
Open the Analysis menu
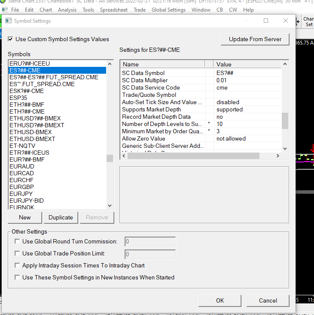coord(67,9)
